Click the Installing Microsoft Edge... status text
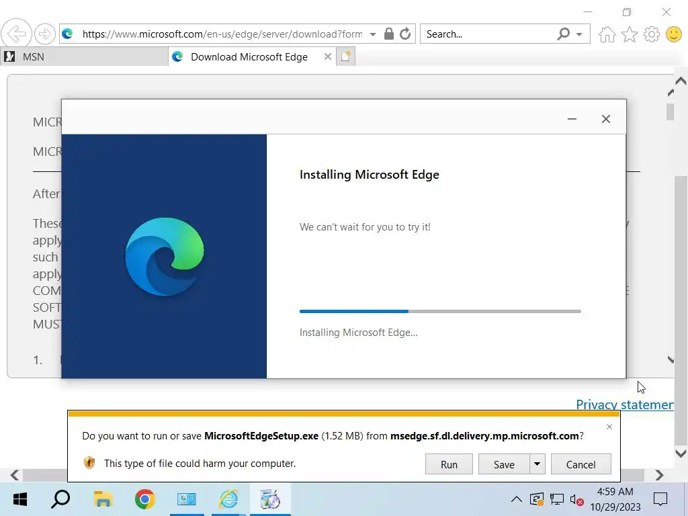688x516 pixels. (x=359, y=333)
